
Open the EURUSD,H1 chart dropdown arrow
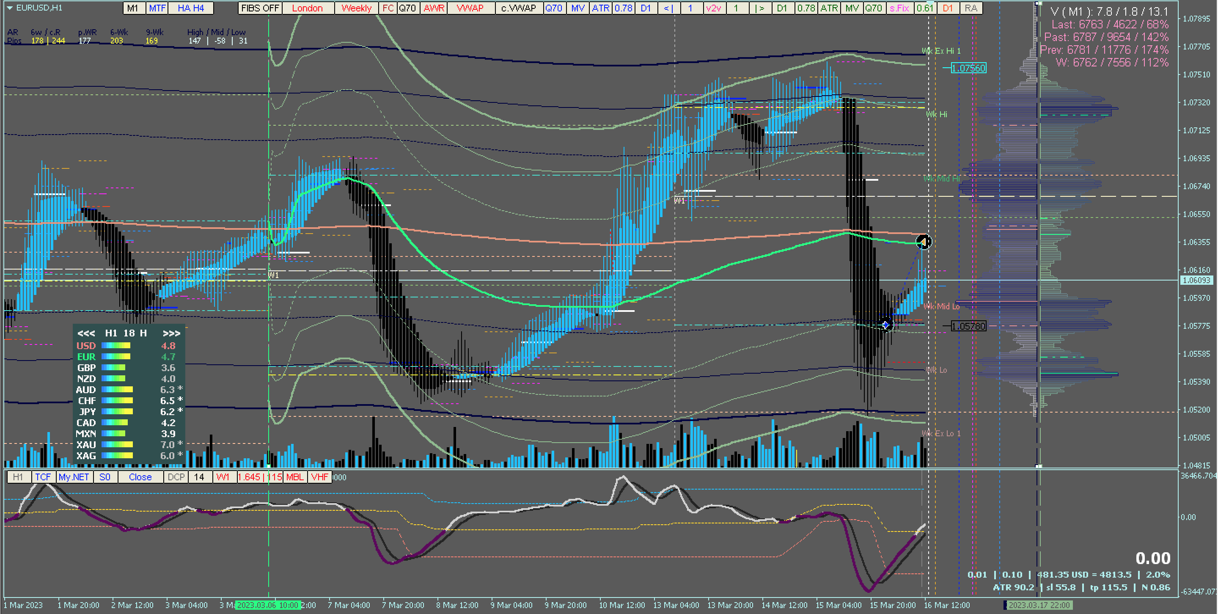(9, 8)
